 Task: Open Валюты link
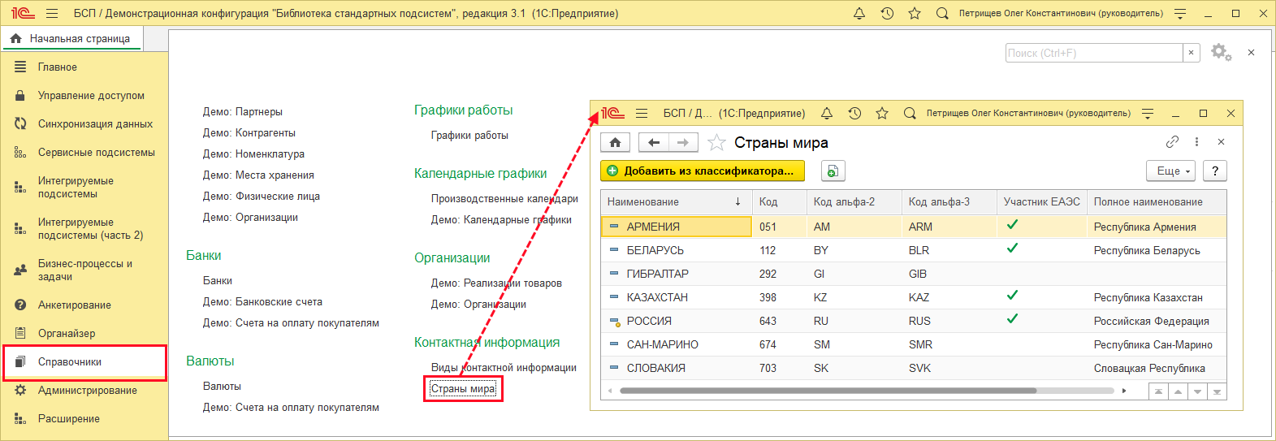coord(222,387)
